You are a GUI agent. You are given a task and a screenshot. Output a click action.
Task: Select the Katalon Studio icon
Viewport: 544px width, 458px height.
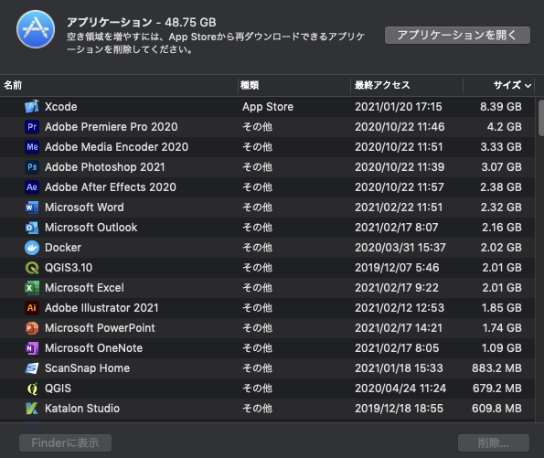(32, 409)
